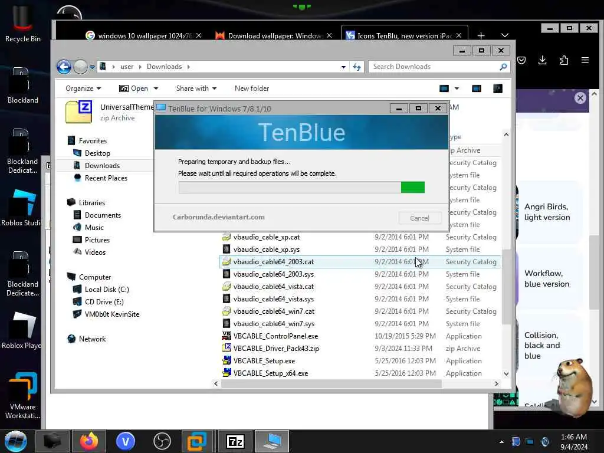The width and height of the screenshot is (604, 453).
Task: Open 7-Zip from the taskbar
Action: (235, 441)
